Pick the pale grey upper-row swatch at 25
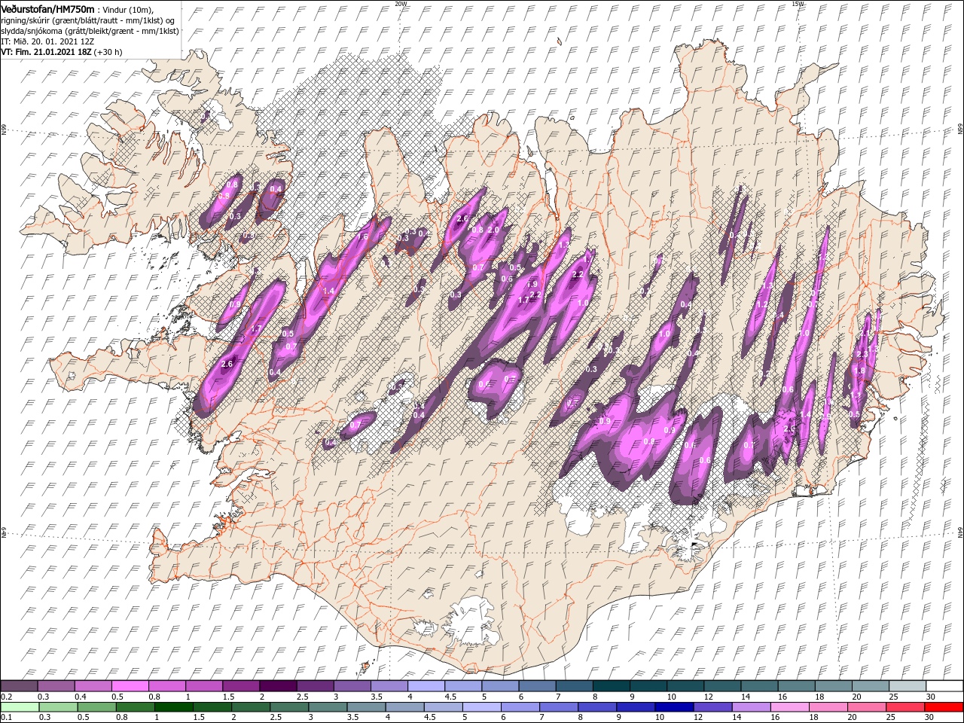 pyautogui.click(x=907, y=686)
